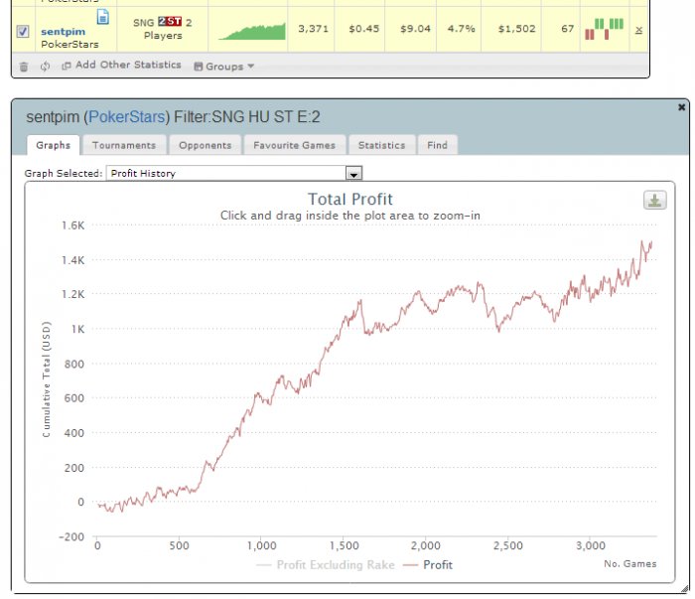This screenshot has height=599, width=695.
Task: Switch to the Graphs tab
Action: tap(54, 145)
